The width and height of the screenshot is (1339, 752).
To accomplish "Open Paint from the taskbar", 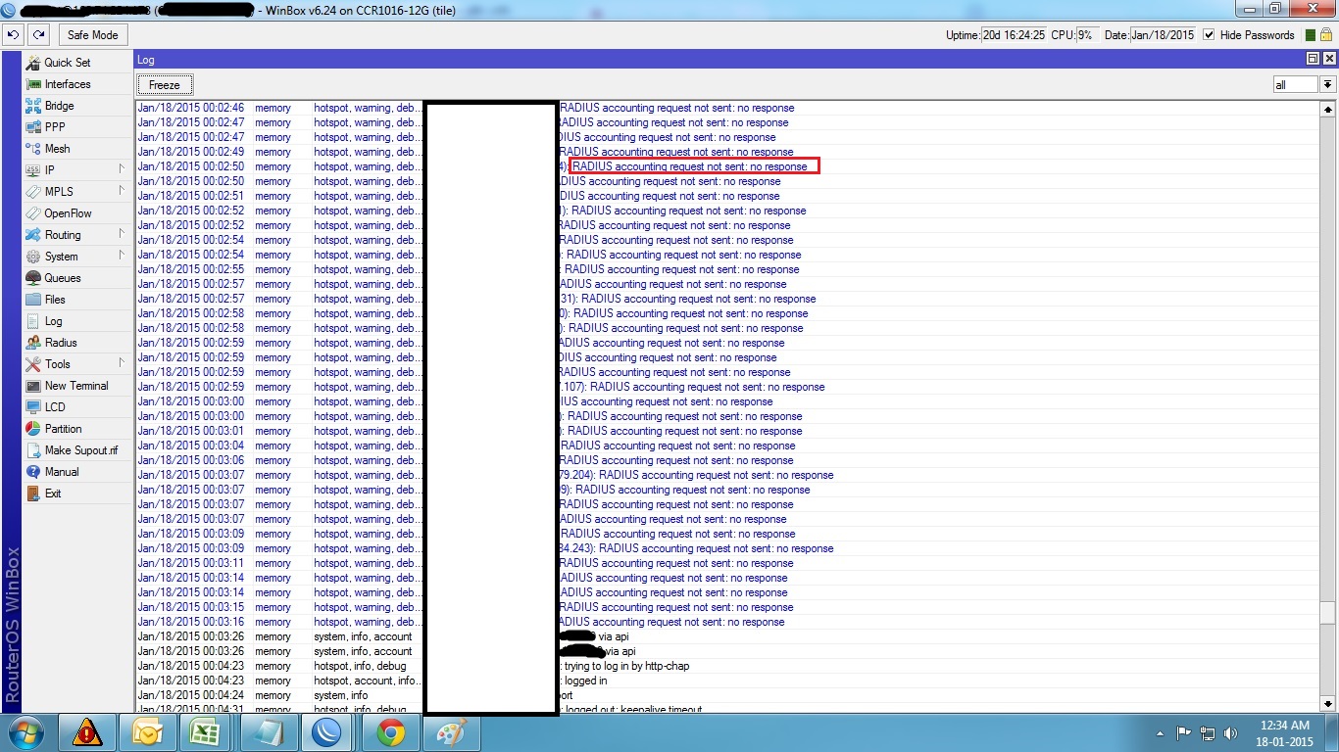I will [x=452, y=732].
